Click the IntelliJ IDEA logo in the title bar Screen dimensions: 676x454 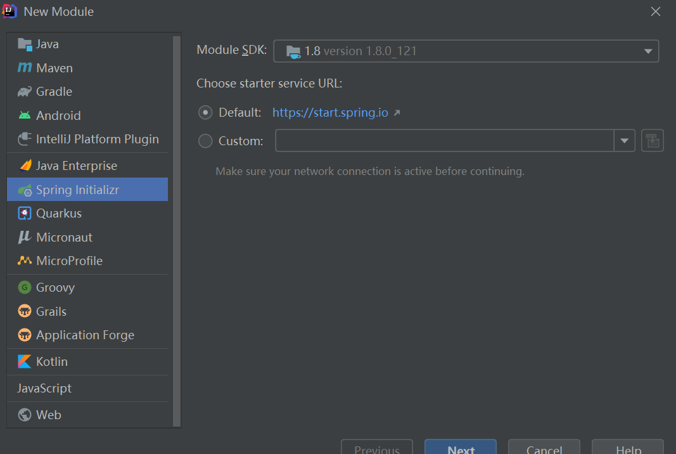pyautogui.click(x=9, y=11)
